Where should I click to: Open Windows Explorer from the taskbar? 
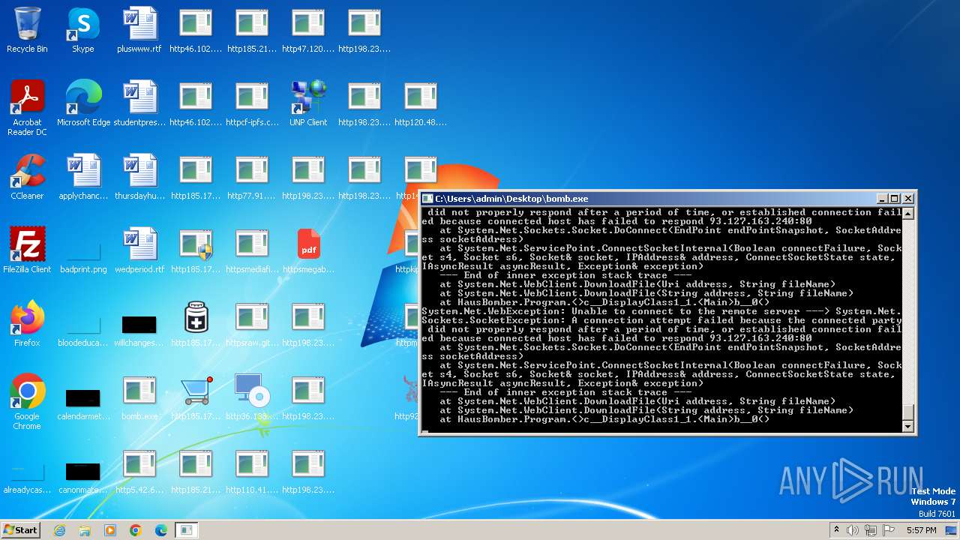click(x=85, y=530)
